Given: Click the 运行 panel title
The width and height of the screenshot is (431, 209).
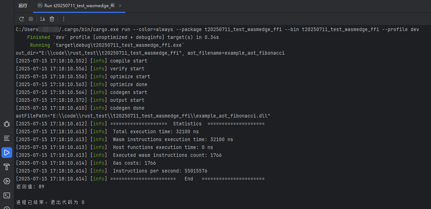Looking at the screenshot, I should (23, 6).
